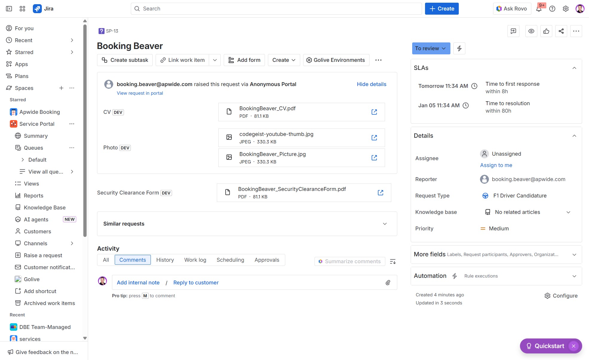This screenshot has width=589, height=360.
Task: Click the share icon in header
Action: [561, 31]
